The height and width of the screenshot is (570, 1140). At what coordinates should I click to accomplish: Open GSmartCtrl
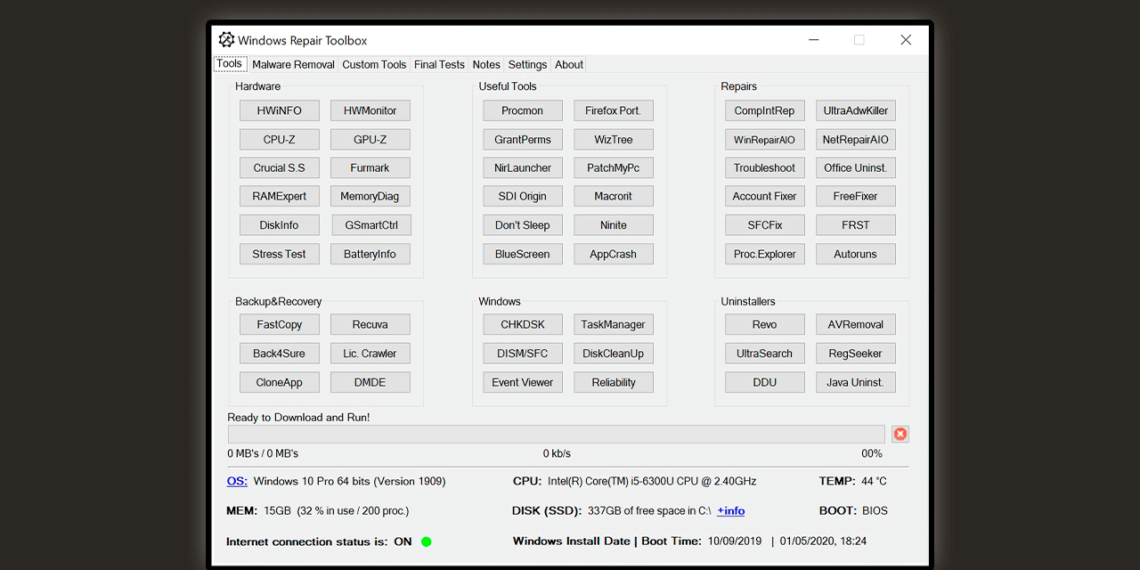[371, 224]
